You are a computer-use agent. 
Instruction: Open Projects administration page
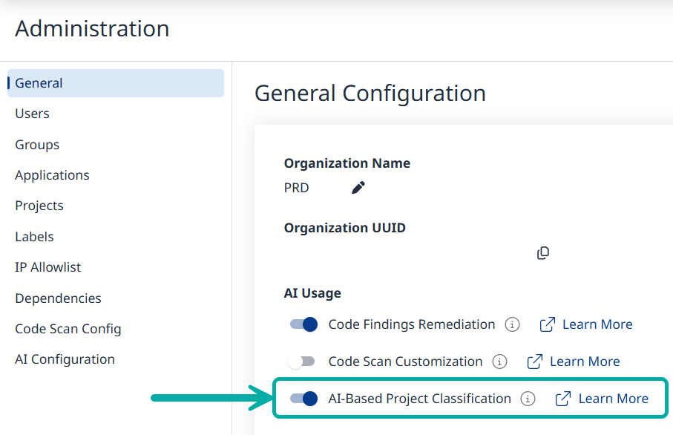click(39, 206)
